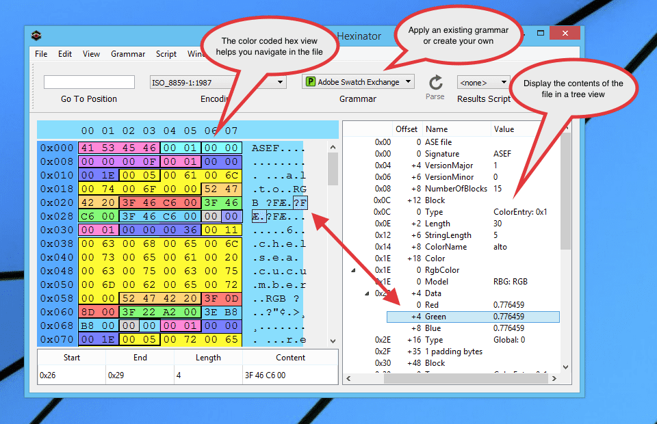Click the hex view scroll down arrow

[333, 341]
